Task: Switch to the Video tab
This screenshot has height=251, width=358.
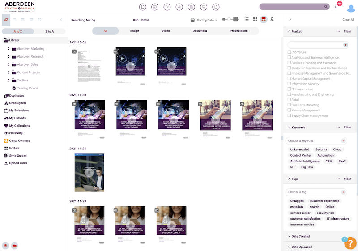Action: (x=166, y=31)
